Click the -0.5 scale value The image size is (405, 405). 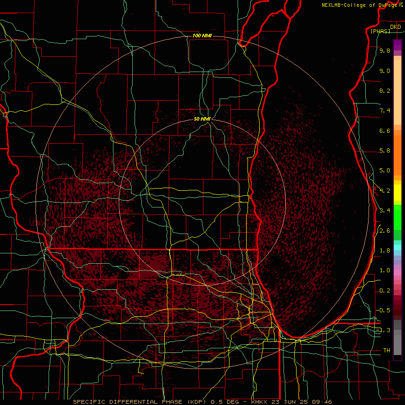click(x=383, y=310)
